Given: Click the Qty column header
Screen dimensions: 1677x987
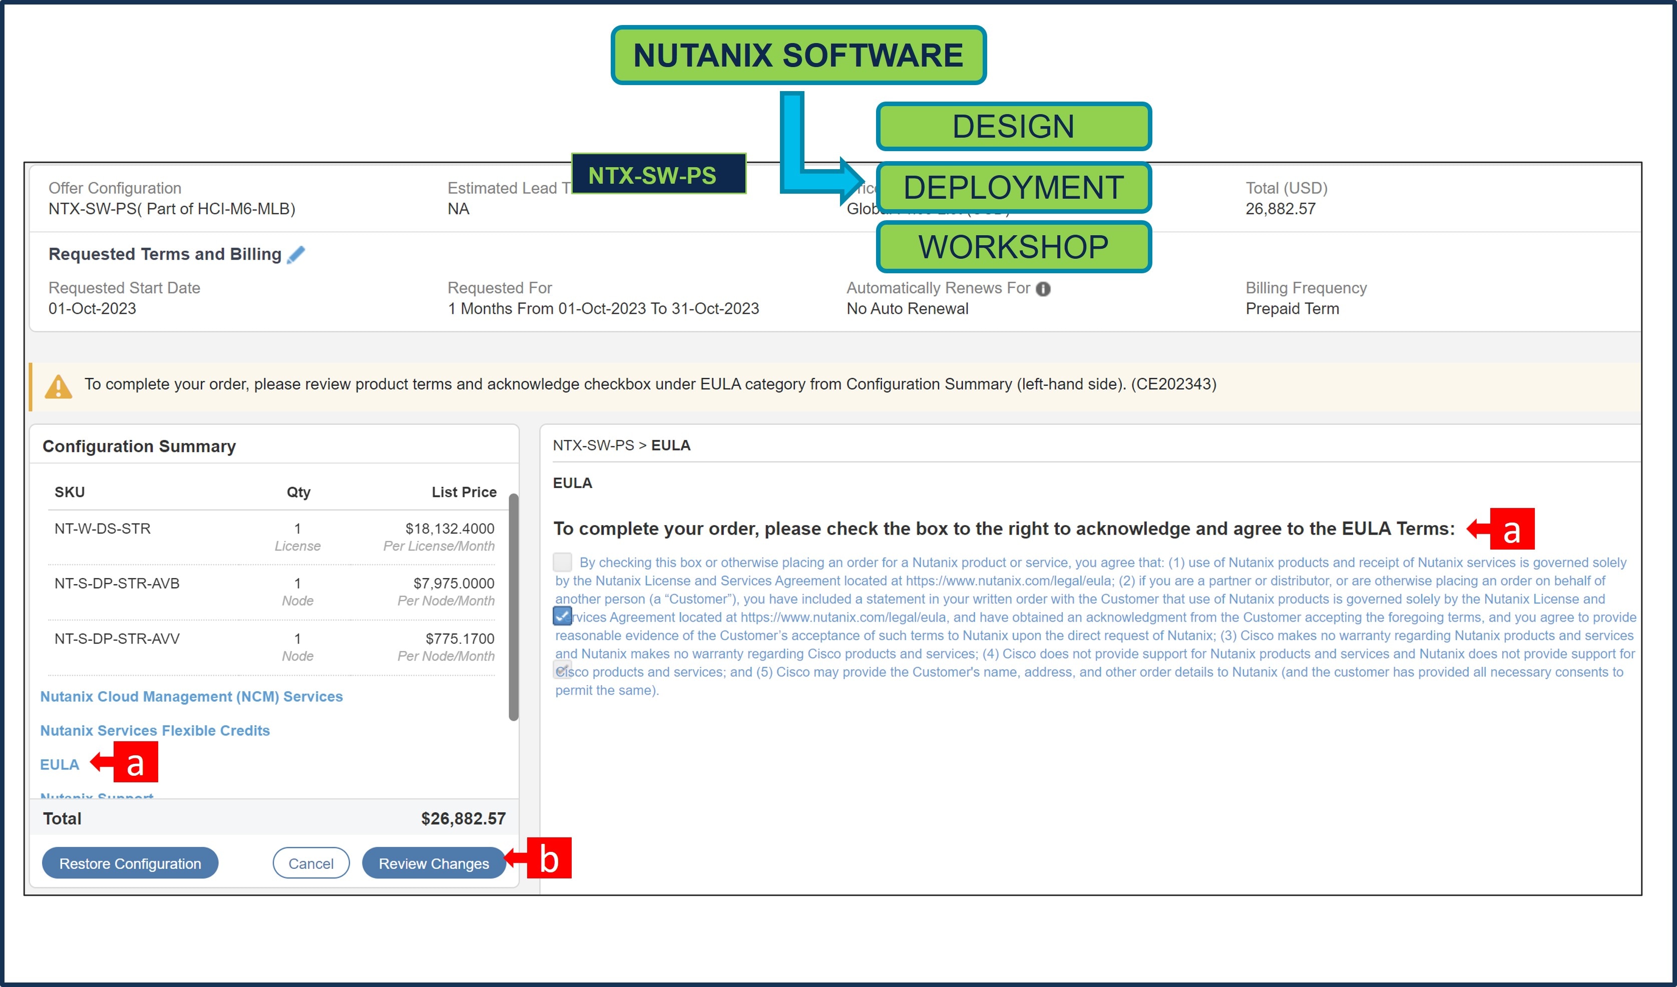Looking at the screenshot, I should pos(298,492).
